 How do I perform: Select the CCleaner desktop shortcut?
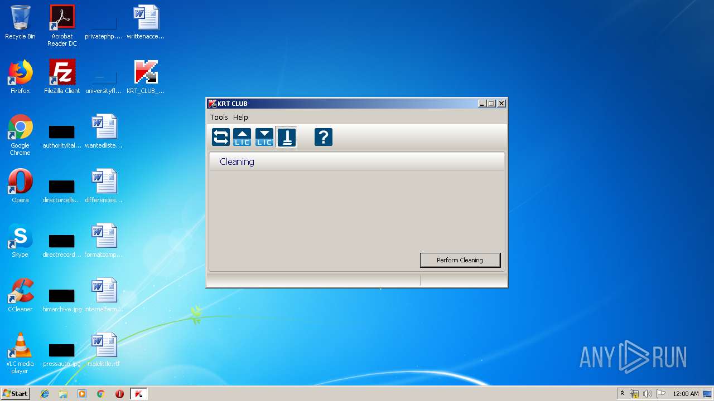click(x=20, y=295)
